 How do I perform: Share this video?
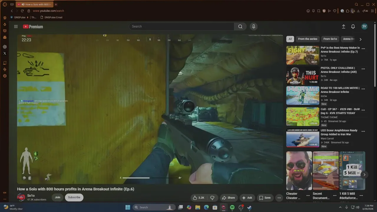[229, 198]
